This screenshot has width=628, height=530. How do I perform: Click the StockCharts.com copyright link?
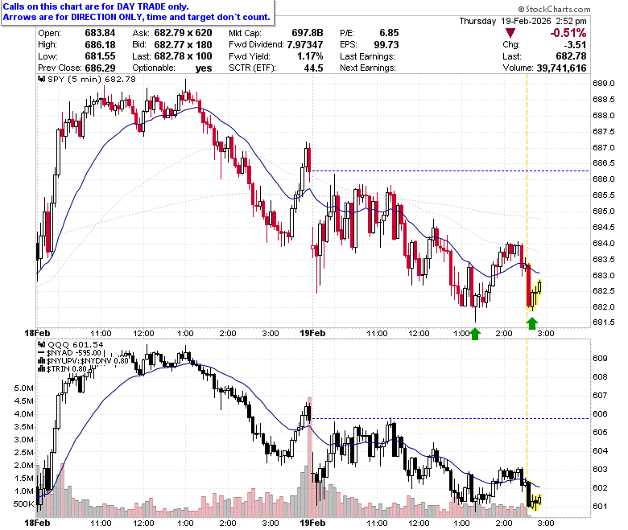coord(554,9)
